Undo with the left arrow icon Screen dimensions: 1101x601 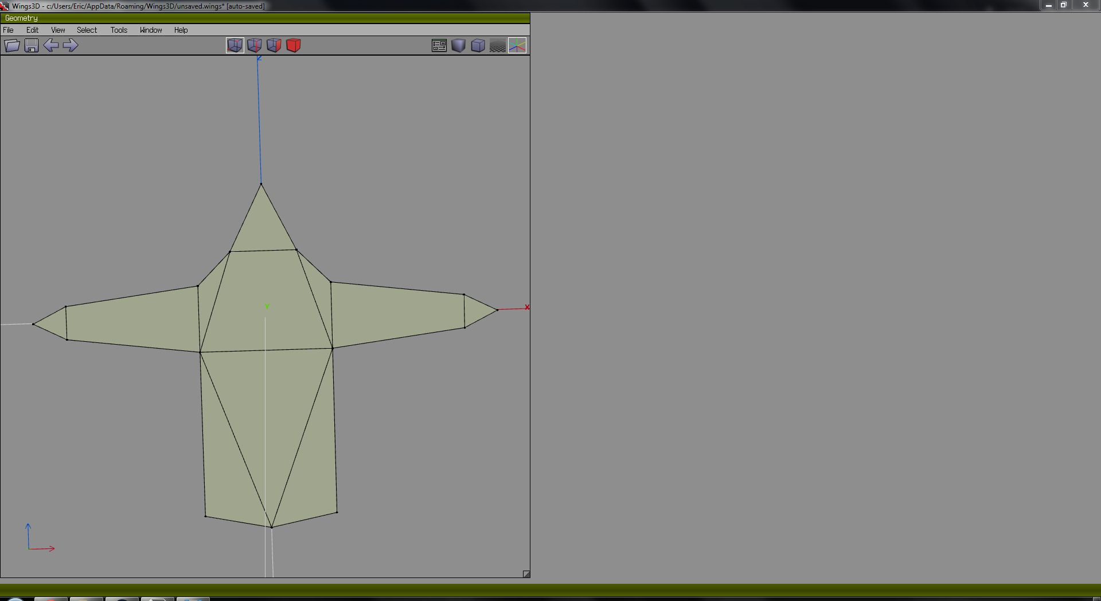point(51,45)
